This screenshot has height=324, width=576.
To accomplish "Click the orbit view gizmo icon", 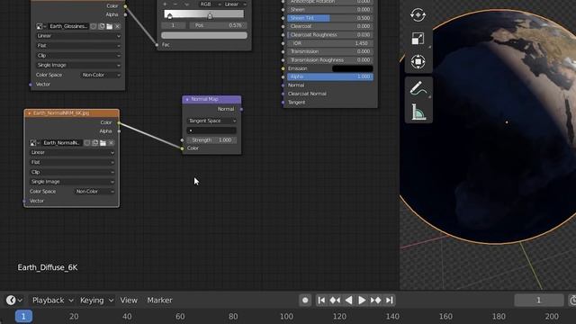I will click(418, 15).
